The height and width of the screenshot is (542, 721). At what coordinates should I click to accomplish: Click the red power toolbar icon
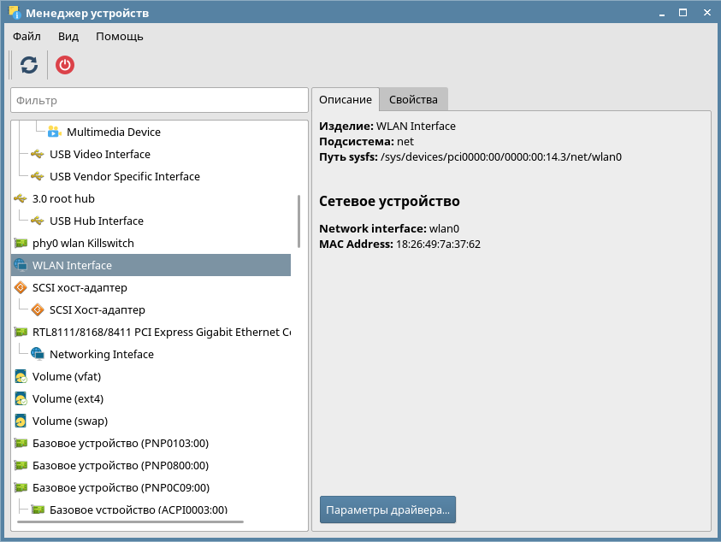65,65
